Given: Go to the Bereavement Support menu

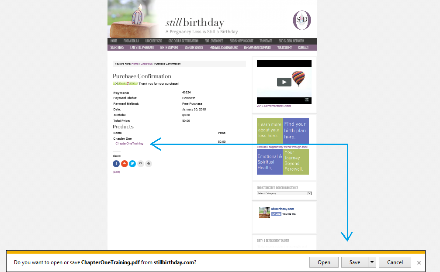Looking at the screenshot, I should 257,48.
